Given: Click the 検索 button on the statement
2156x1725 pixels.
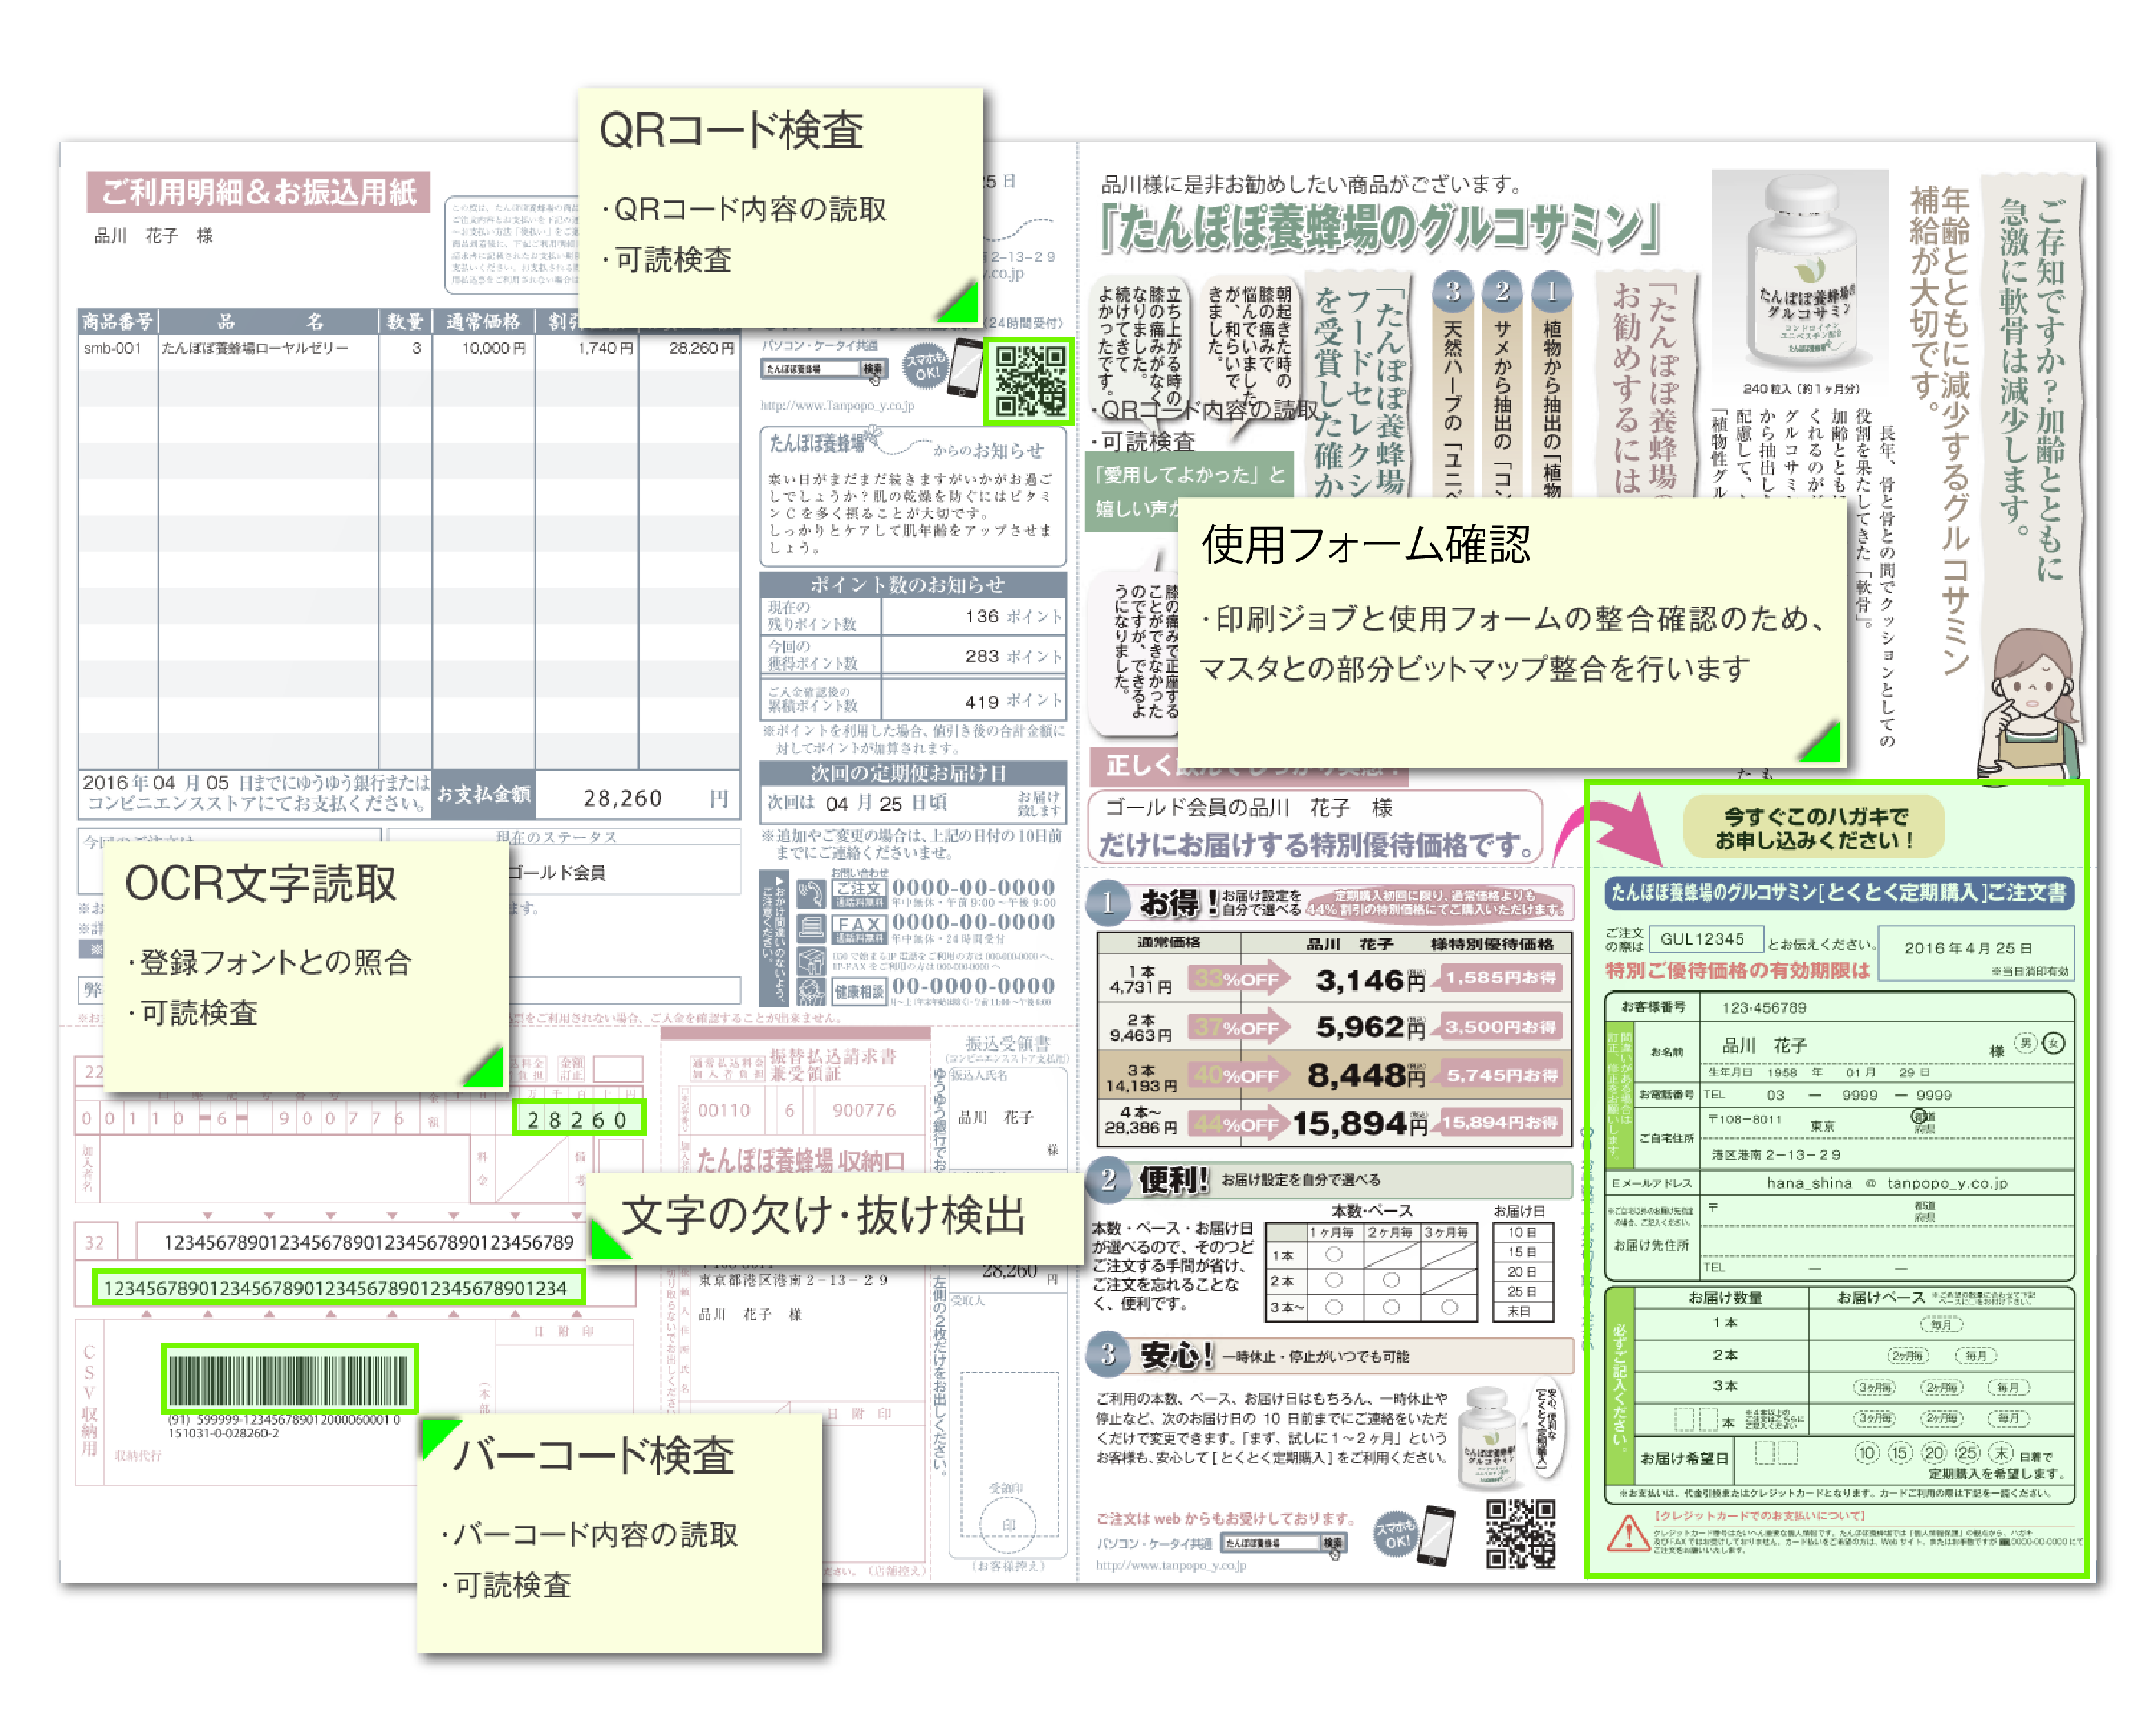Looking at the screenshot, I should pyautogui.click(x=873, y=369).
